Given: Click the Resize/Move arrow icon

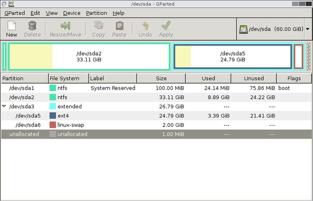Looking at the screenshot, I should point(65,25).
